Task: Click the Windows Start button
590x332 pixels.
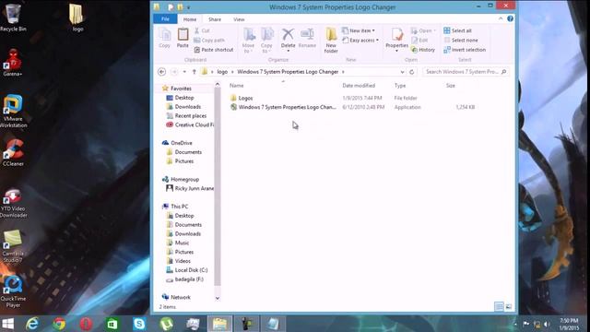Action: click(x=8, y=324)
